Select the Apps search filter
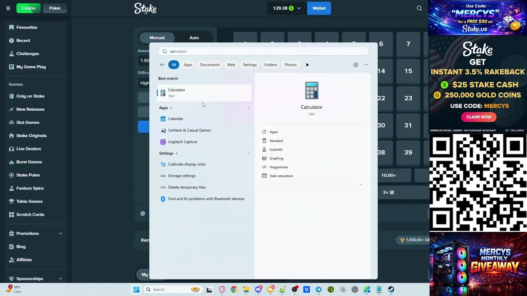This screenshot has height=296, width=527. coord(188,65)
